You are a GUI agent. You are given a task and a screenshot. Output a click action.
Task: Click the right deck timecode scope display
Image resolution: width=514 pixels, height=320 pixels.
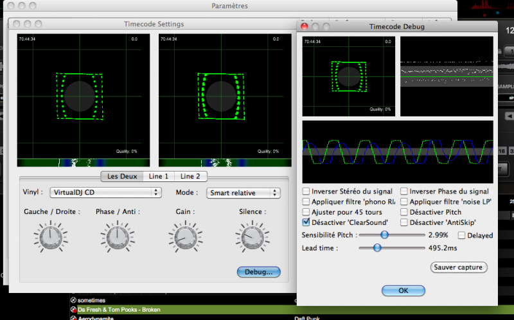click(225, 96)
